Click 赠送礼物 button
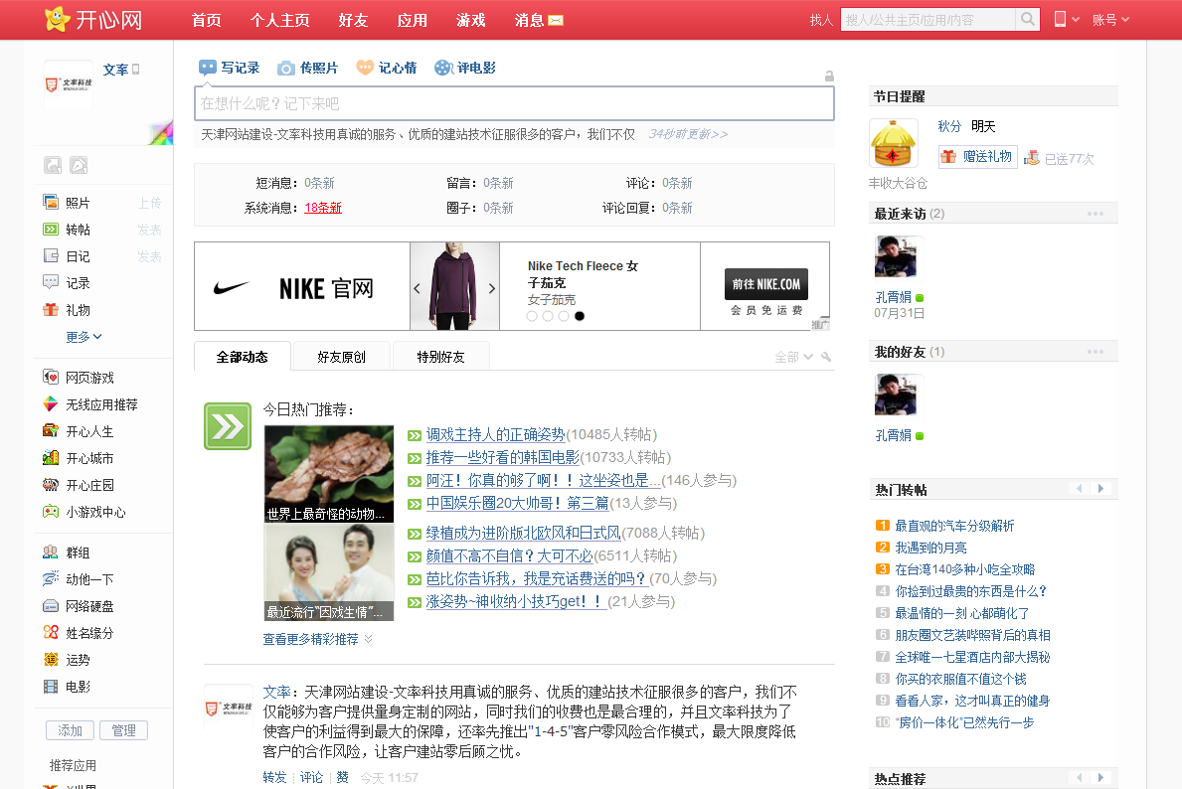The height and width of the screenshot is (789, 1182). pos(978,157)
